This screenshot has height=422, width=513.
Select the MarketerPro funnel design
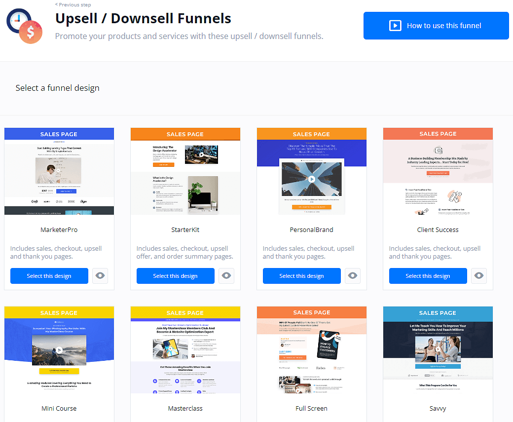click(49, 276)
